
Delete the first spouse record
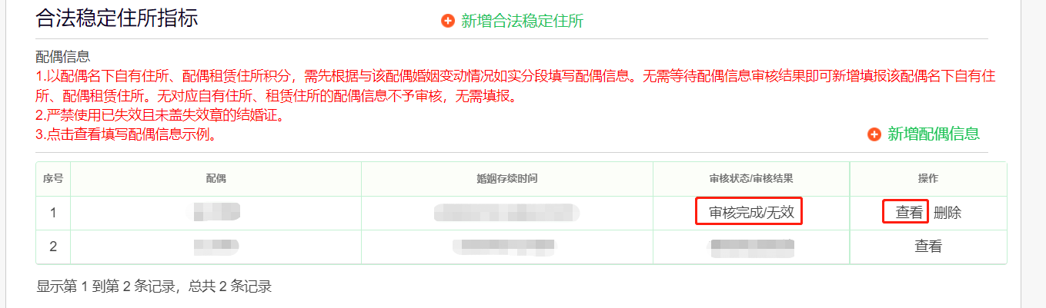(947, 213)
